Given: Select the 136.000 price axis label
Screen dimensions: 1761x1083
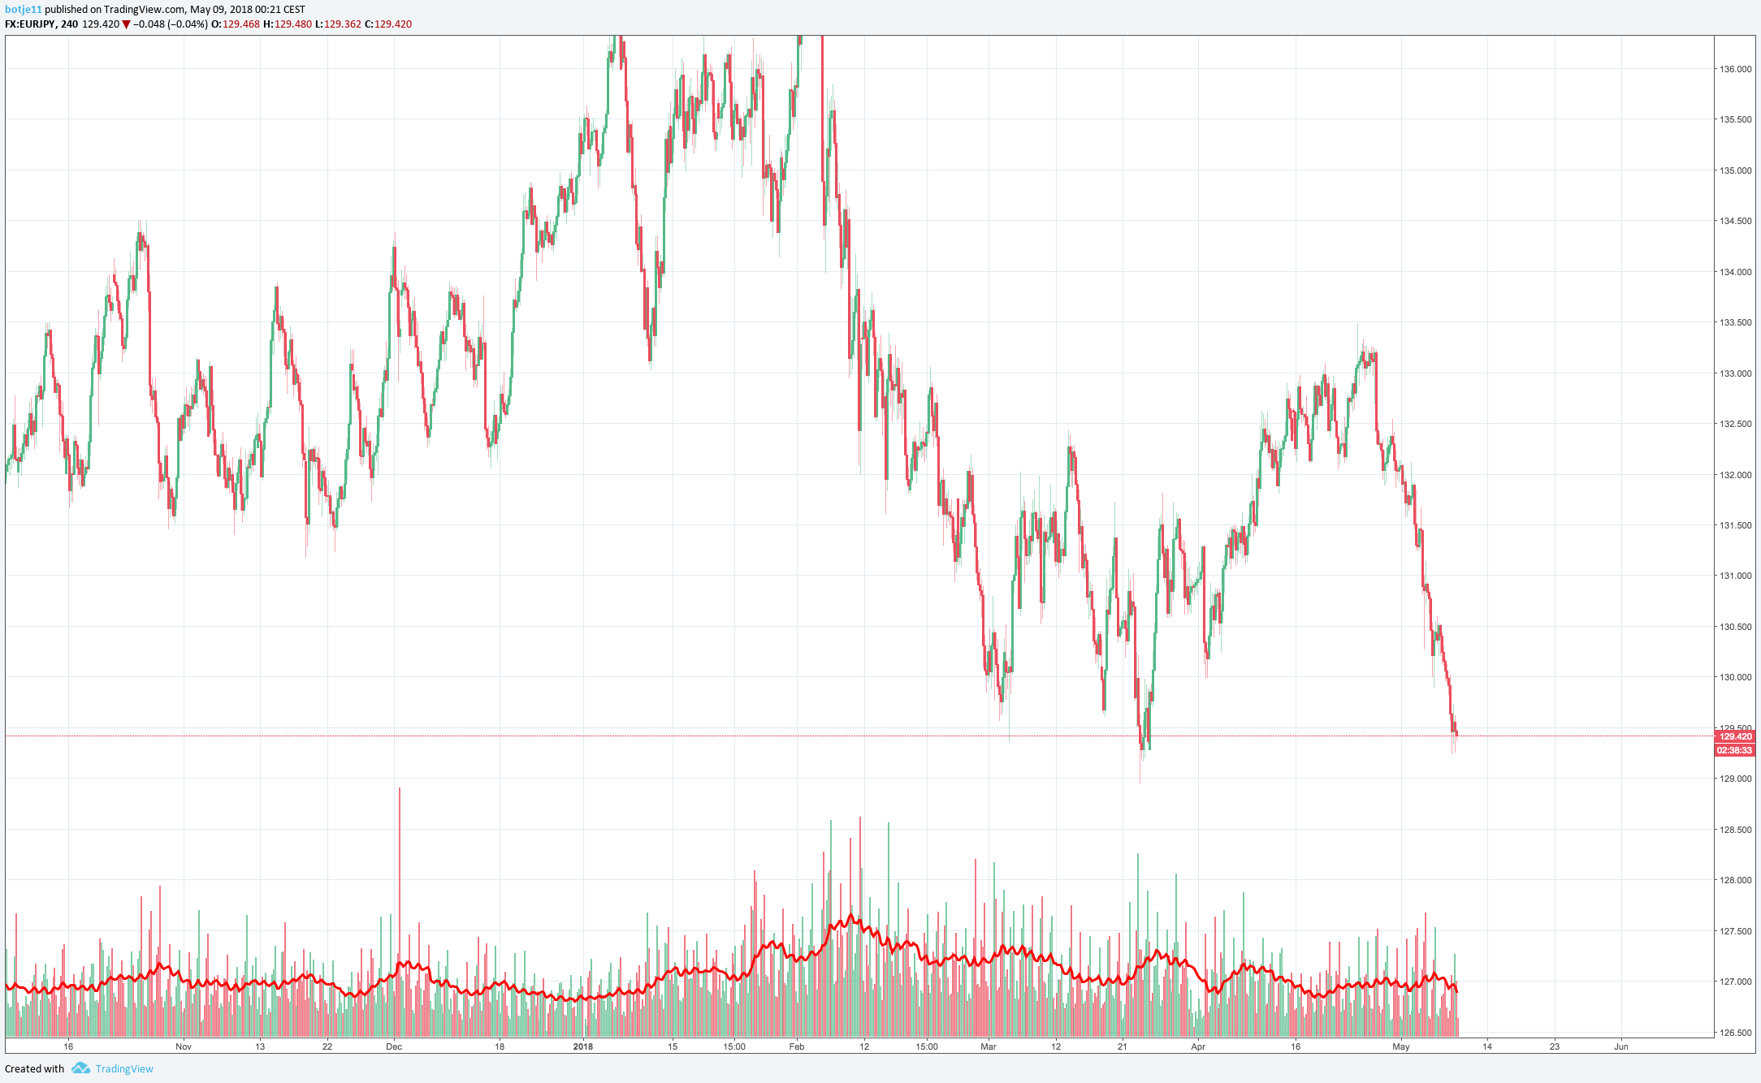Looking at the screenshot, I should [x=1735, y=69].
